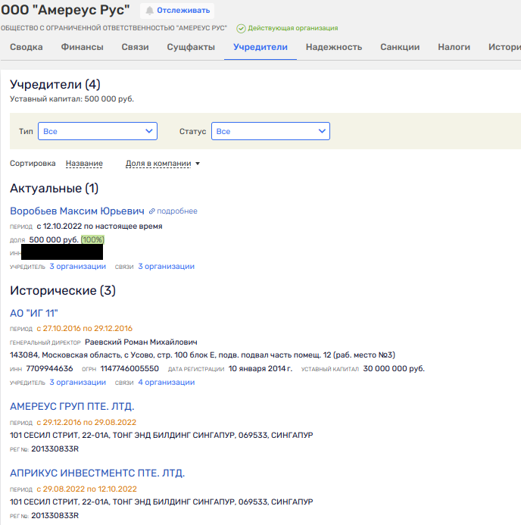521x525 pixels.
Task: Select the Учредители tab
Action: pos(260,47)
